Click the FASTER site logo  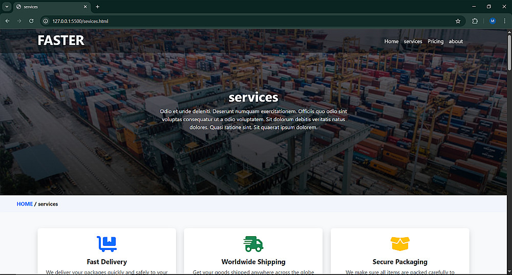pos(61,40)
